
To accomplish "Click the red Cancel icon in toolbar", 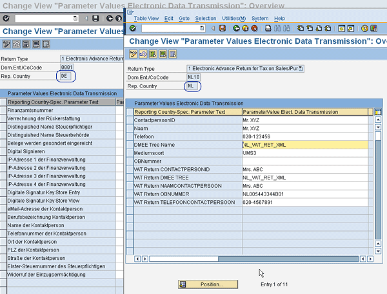I will [x=255, y=28].
